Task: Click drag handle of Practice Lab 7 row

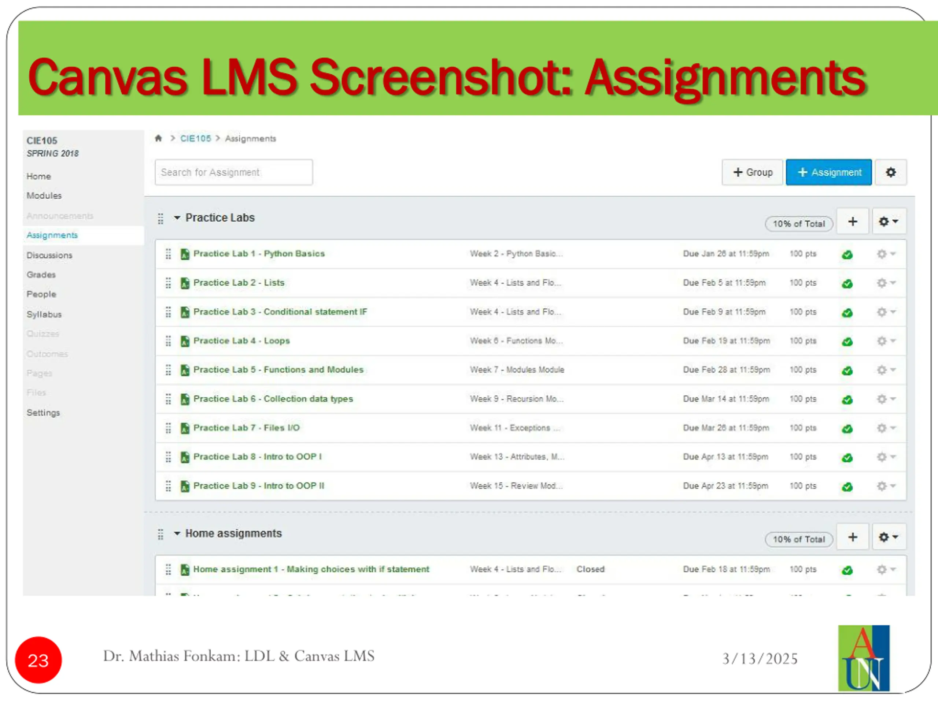Action: [168, 428]
